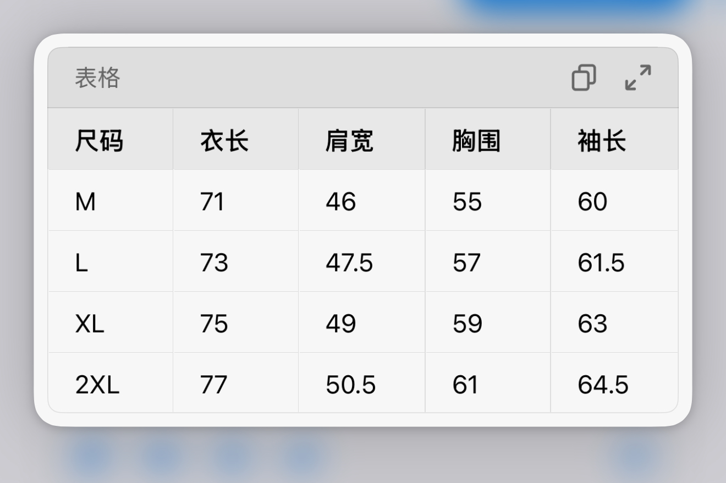726x483 pixels.
Task: Click the copy table icon
Action: [584, 77]
